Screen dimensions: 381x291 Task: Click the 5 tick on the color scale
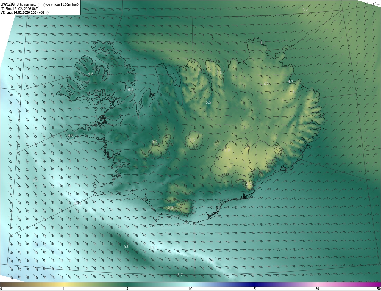(127, 289)
